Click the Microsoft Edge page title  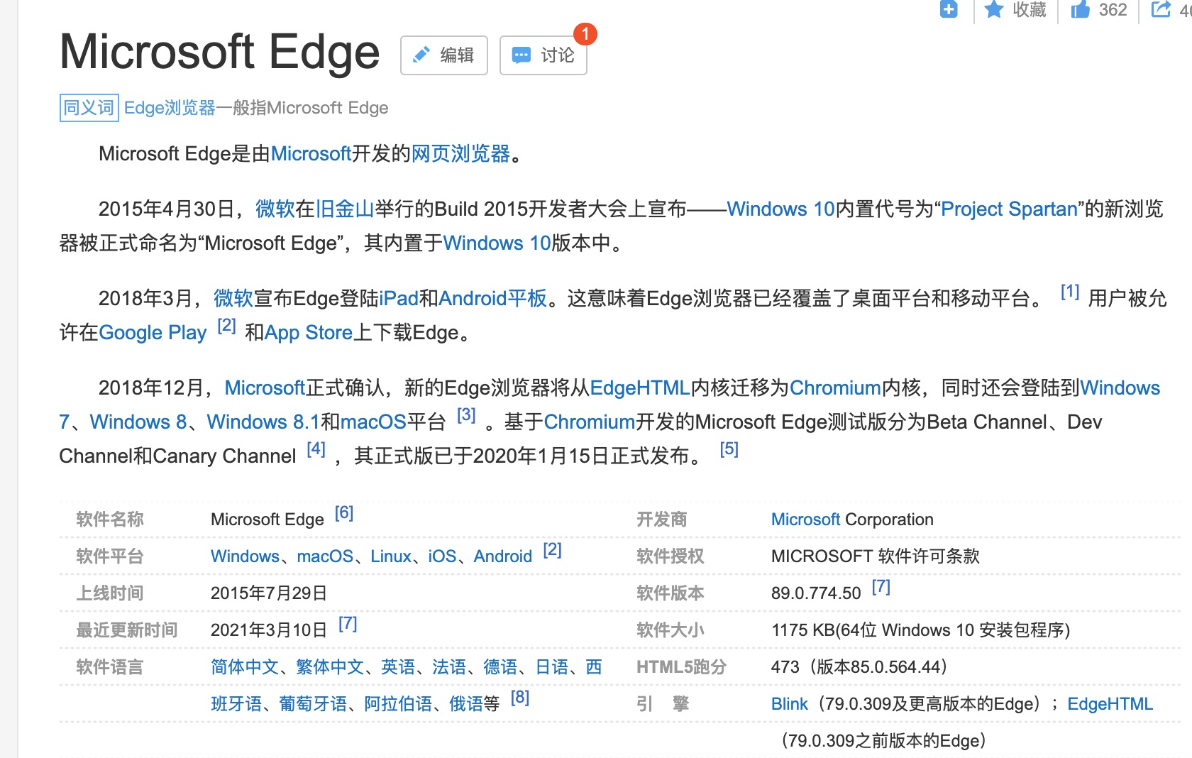220,53
